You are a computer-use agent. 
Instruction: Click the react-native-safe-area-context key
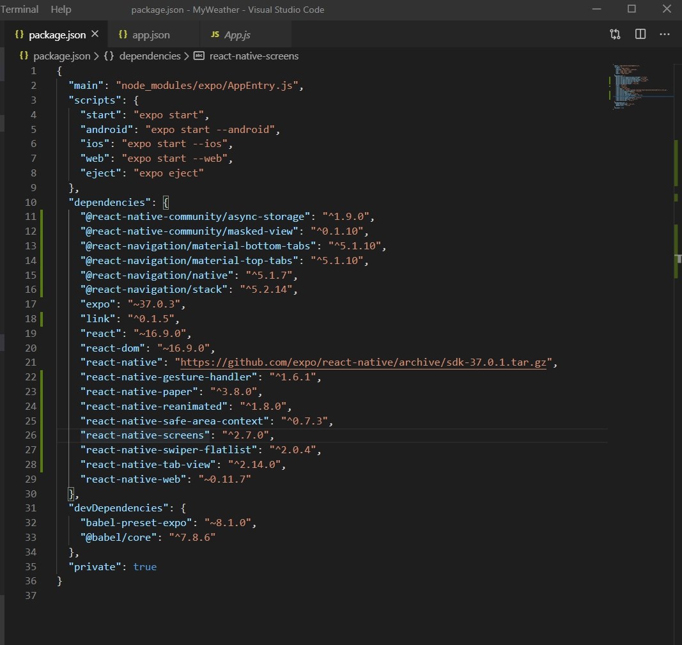click(174, 421)
